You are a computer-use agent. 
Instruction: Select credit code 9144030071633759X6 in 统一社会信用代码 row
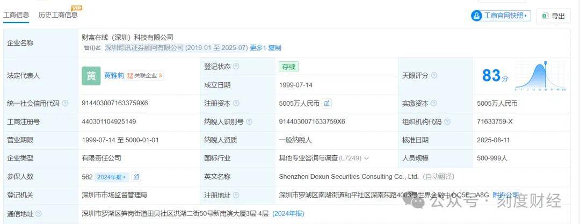pyautogui.click(x=115, y=103)
